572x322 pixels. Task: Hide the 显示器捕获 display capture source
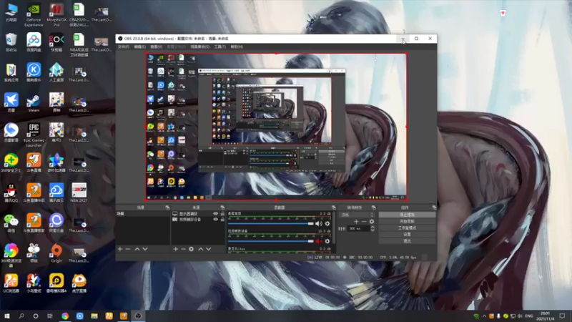[x=215, y=213]
